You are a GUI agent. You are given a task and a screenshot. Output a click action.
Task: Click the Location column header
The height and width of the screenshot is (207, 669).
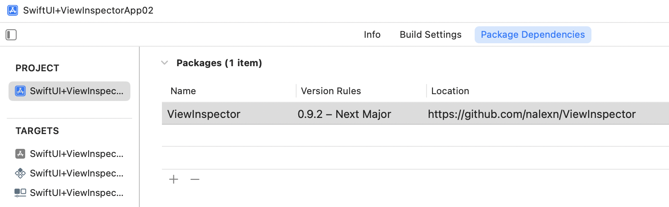coord(450,91)
